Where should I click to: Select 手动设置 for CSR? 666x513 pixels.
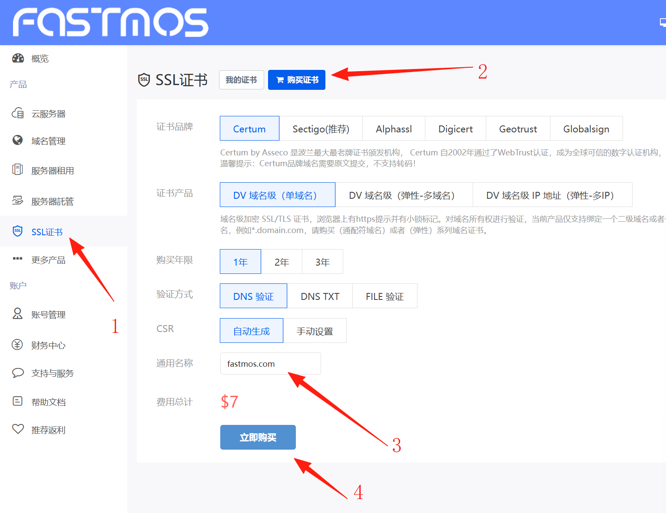pos(315,331)
